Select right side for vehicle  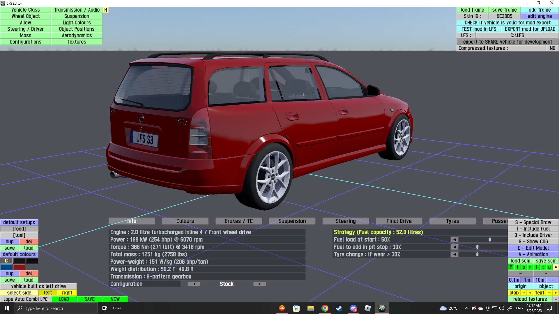click(x=67, y=293)
